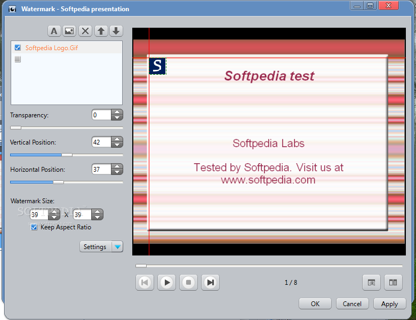Click the Vertical Position slider handle
This screenshot has height=320, width=416.
(x=67, y=155)
